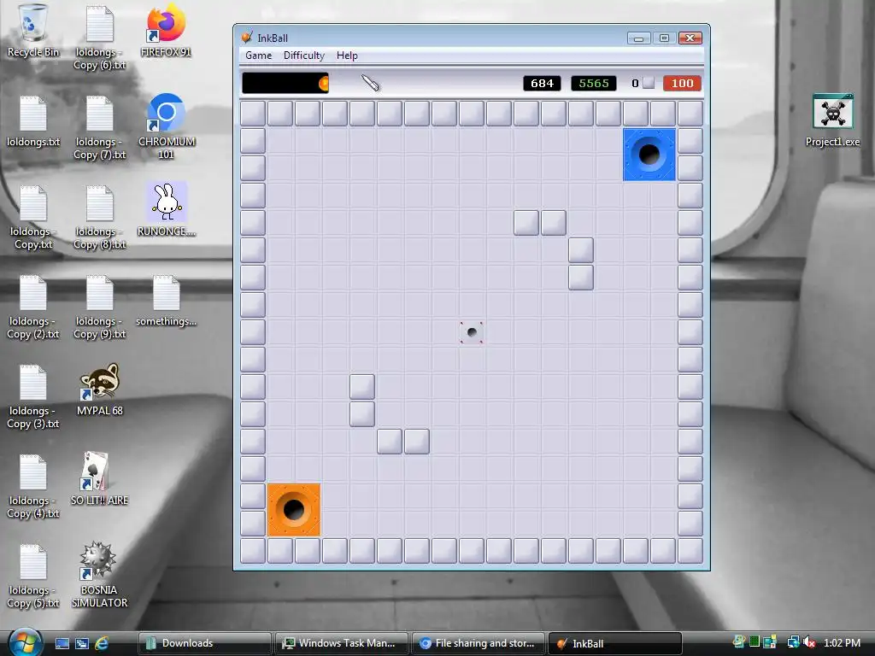Click the orange hole in InkBall
Image resolution: width=875 pixels, height=656 pixels.
point(294,510)
